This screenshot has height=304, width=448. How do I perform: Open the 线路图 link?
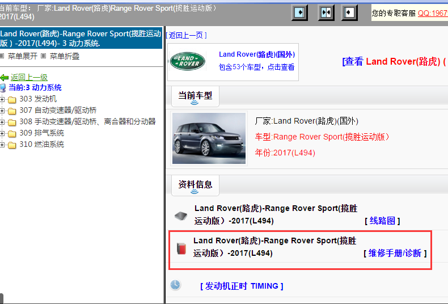click(382, 221)
